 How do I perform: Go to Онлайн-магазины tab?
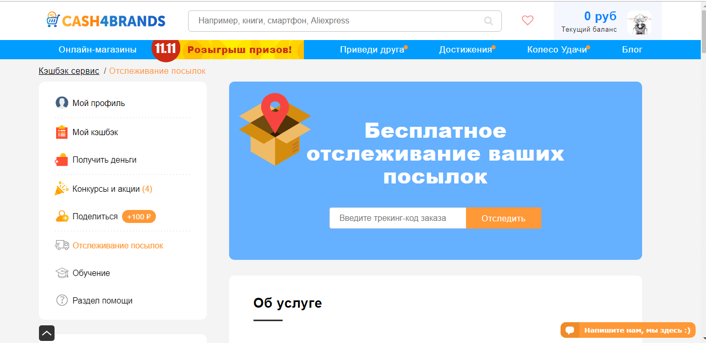pos(98,50)
